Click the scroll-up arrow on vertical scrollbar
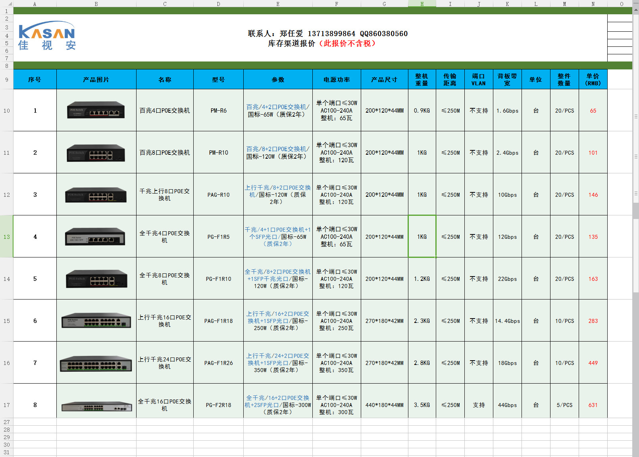 click(635, 10)
